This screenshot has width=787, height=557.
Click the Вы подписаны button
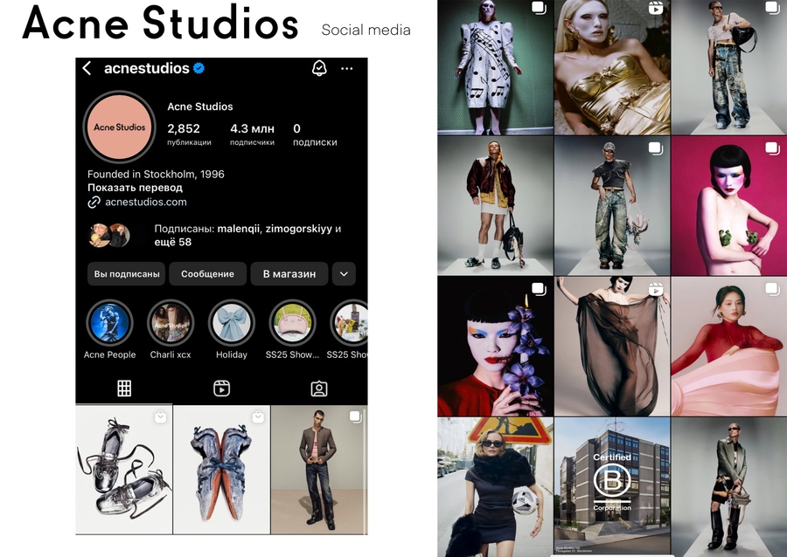127,274
